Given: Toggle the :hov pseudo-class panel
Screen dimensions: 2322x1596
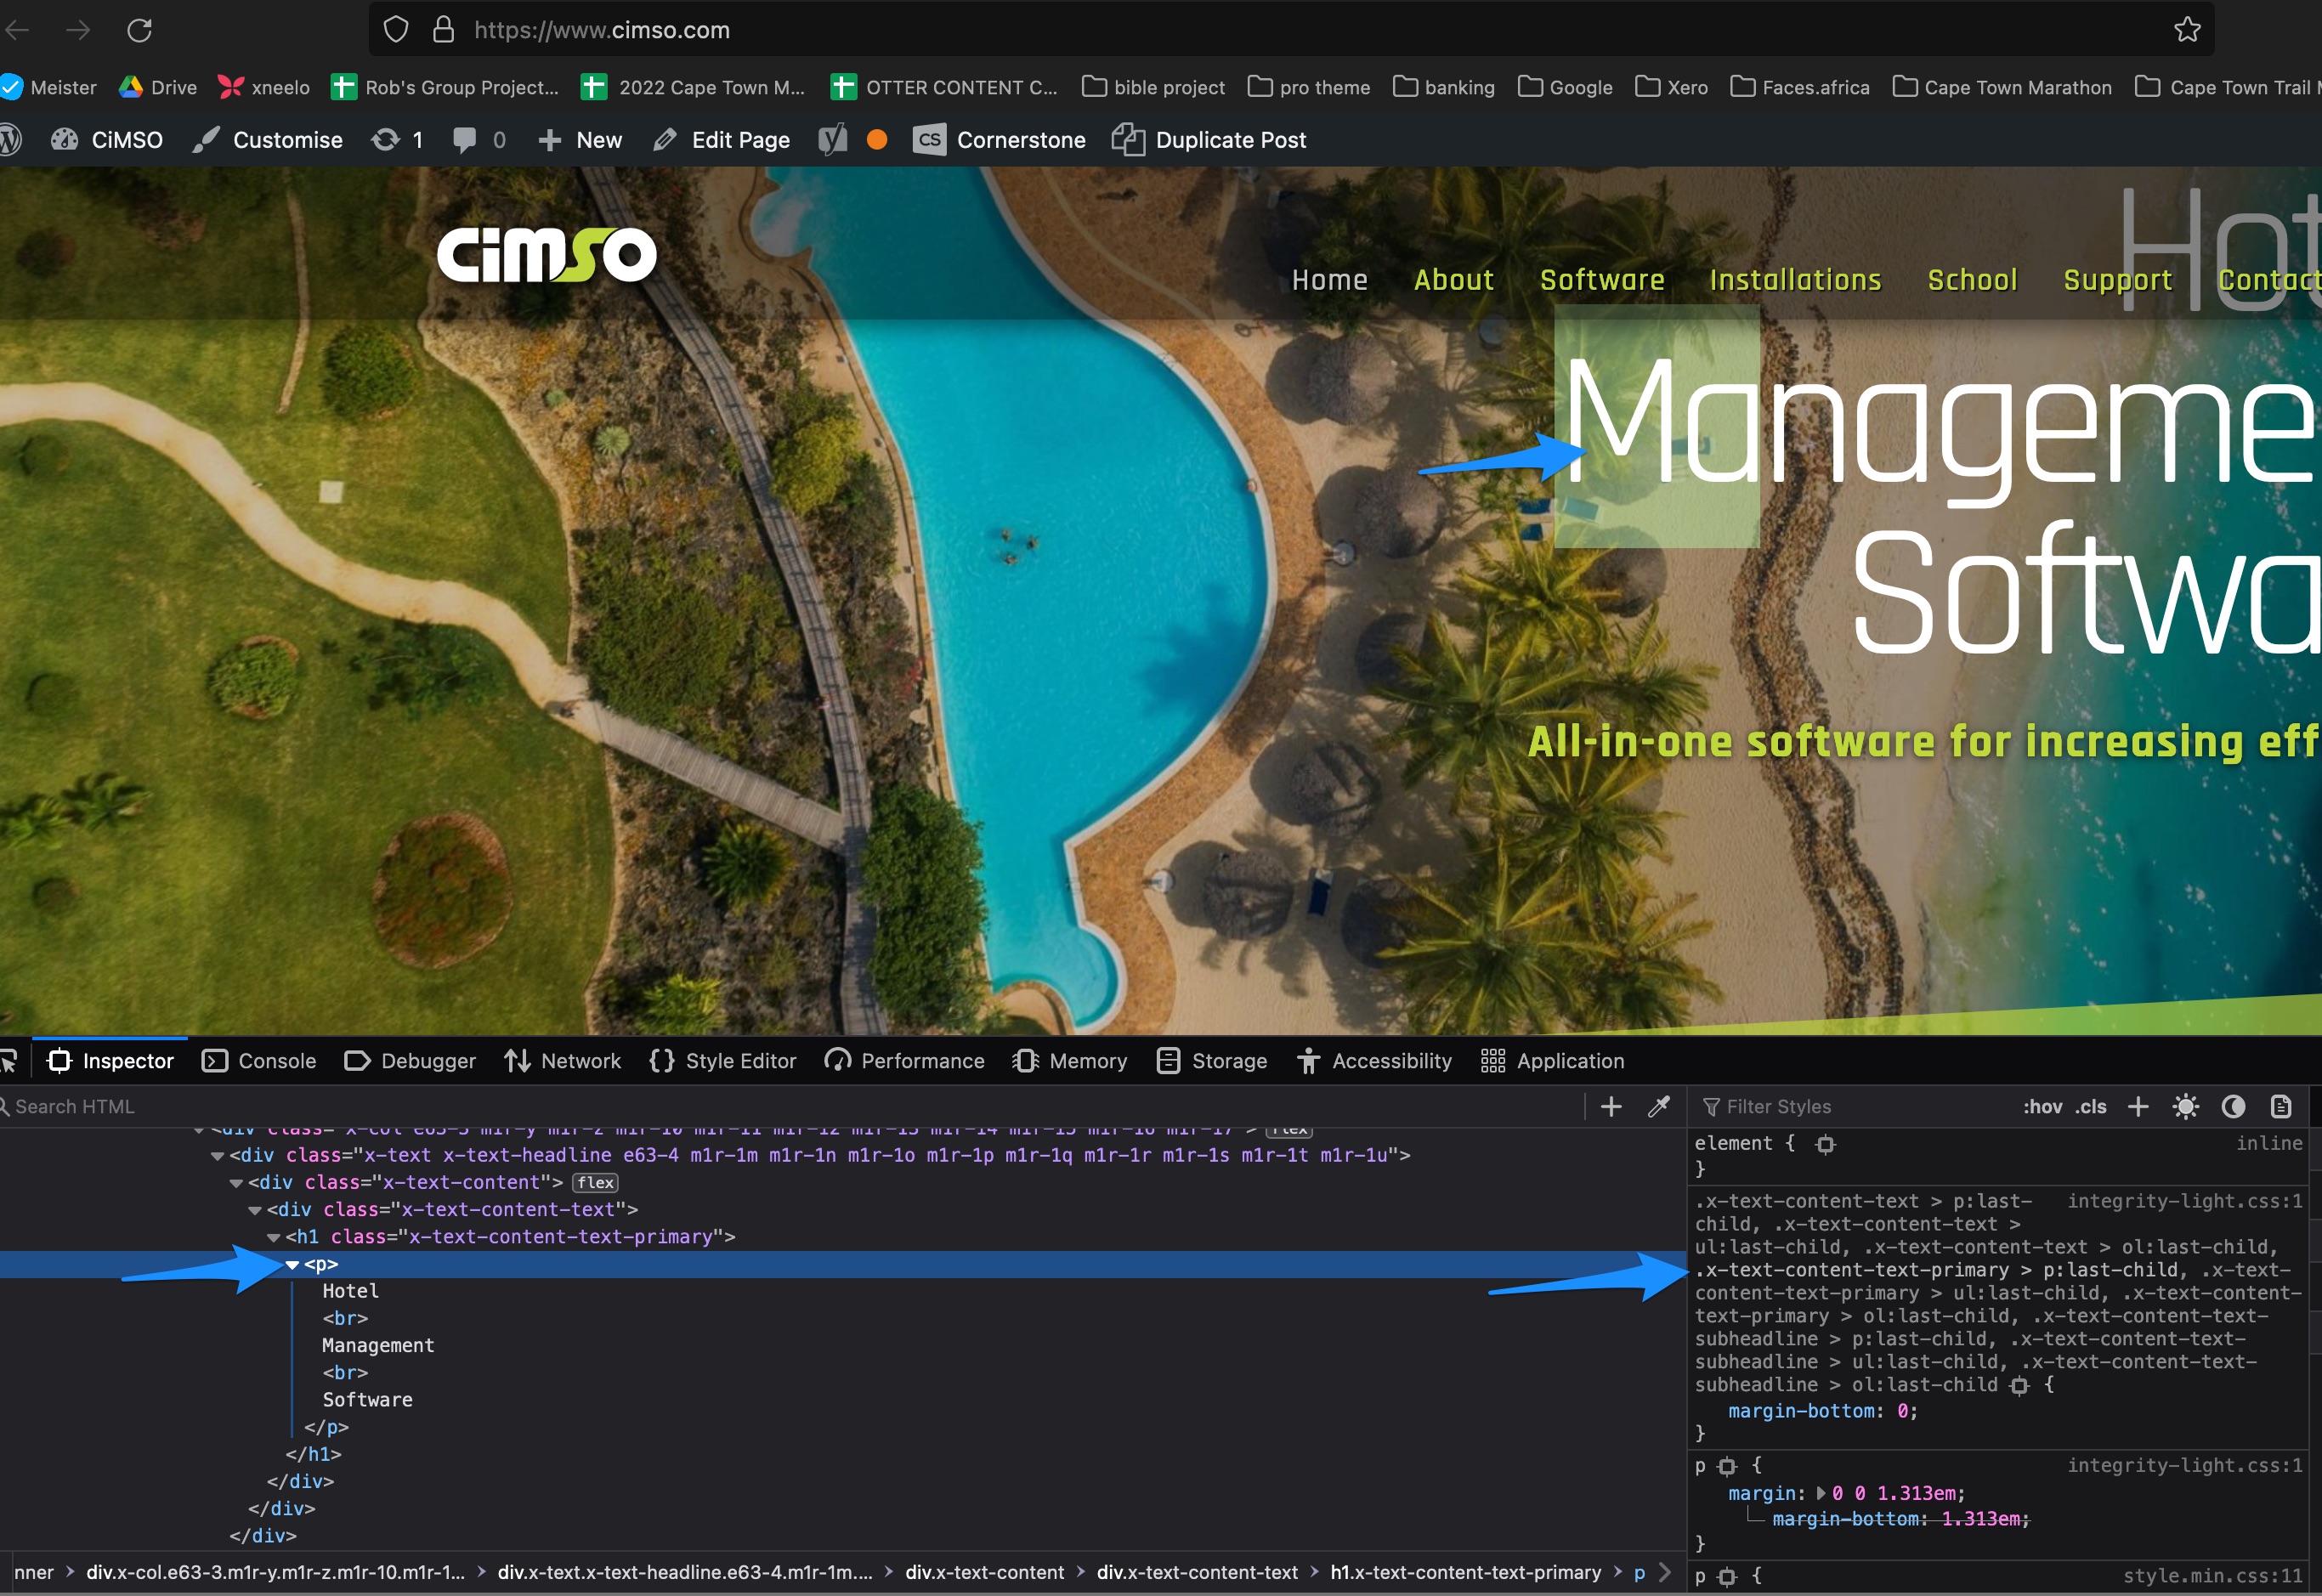Looking at the screenshot, I should point(2042,1106).
